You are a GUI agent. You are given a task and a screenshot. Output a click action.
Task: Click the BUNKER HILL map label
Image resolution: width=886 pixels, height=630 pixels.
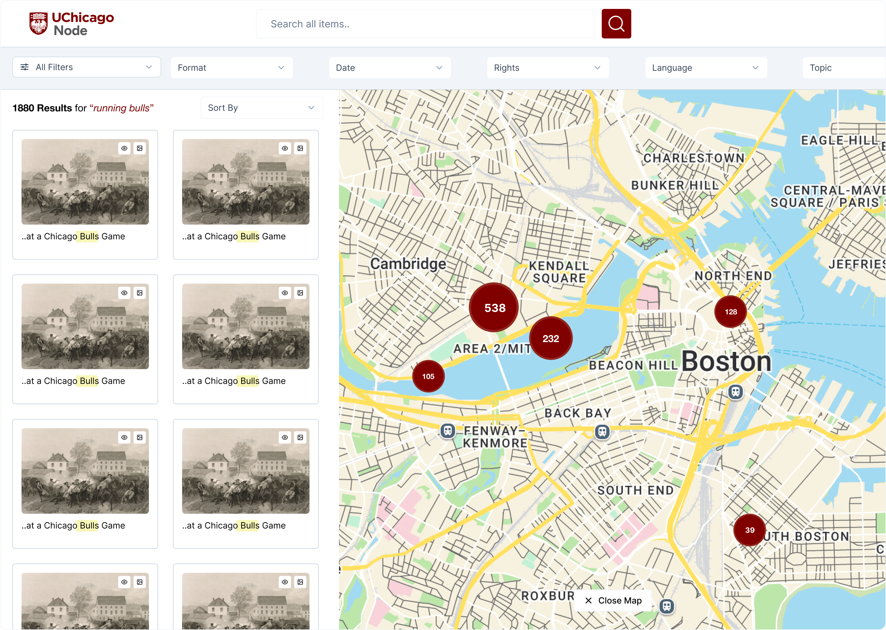[675, 185]
